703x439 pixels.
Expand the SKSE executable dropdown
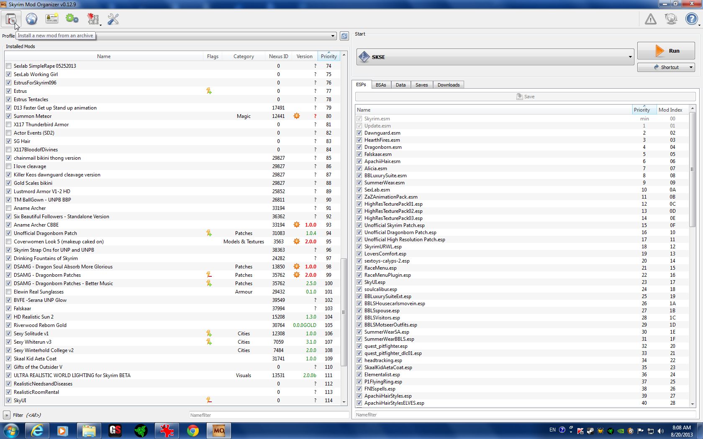point(630,57)
